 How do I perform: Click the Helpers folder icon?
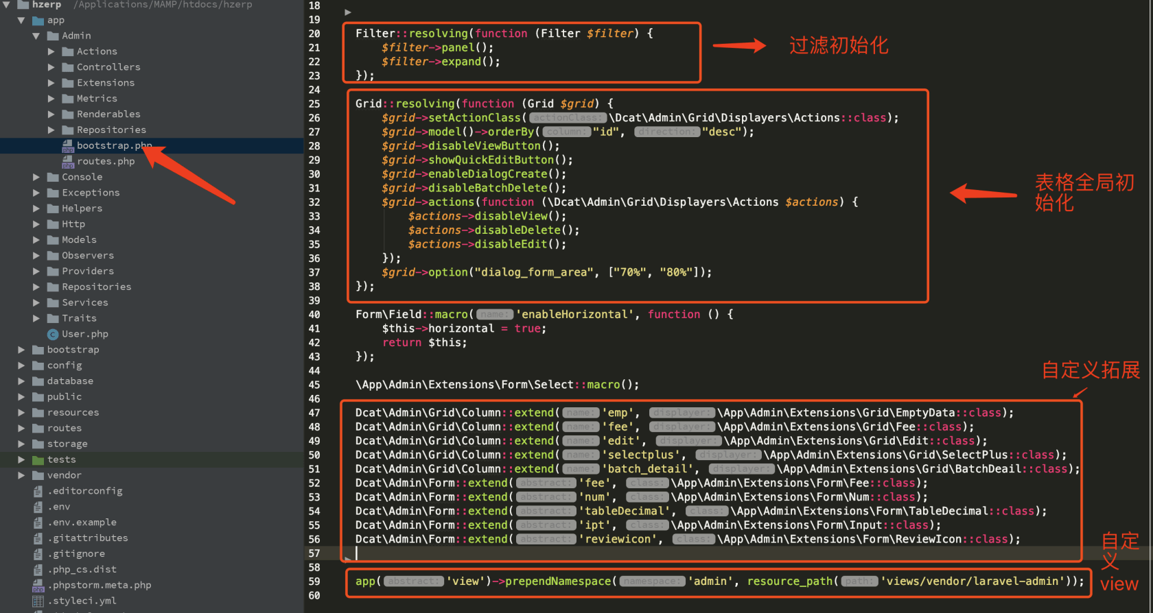click(x=53, y=208)
